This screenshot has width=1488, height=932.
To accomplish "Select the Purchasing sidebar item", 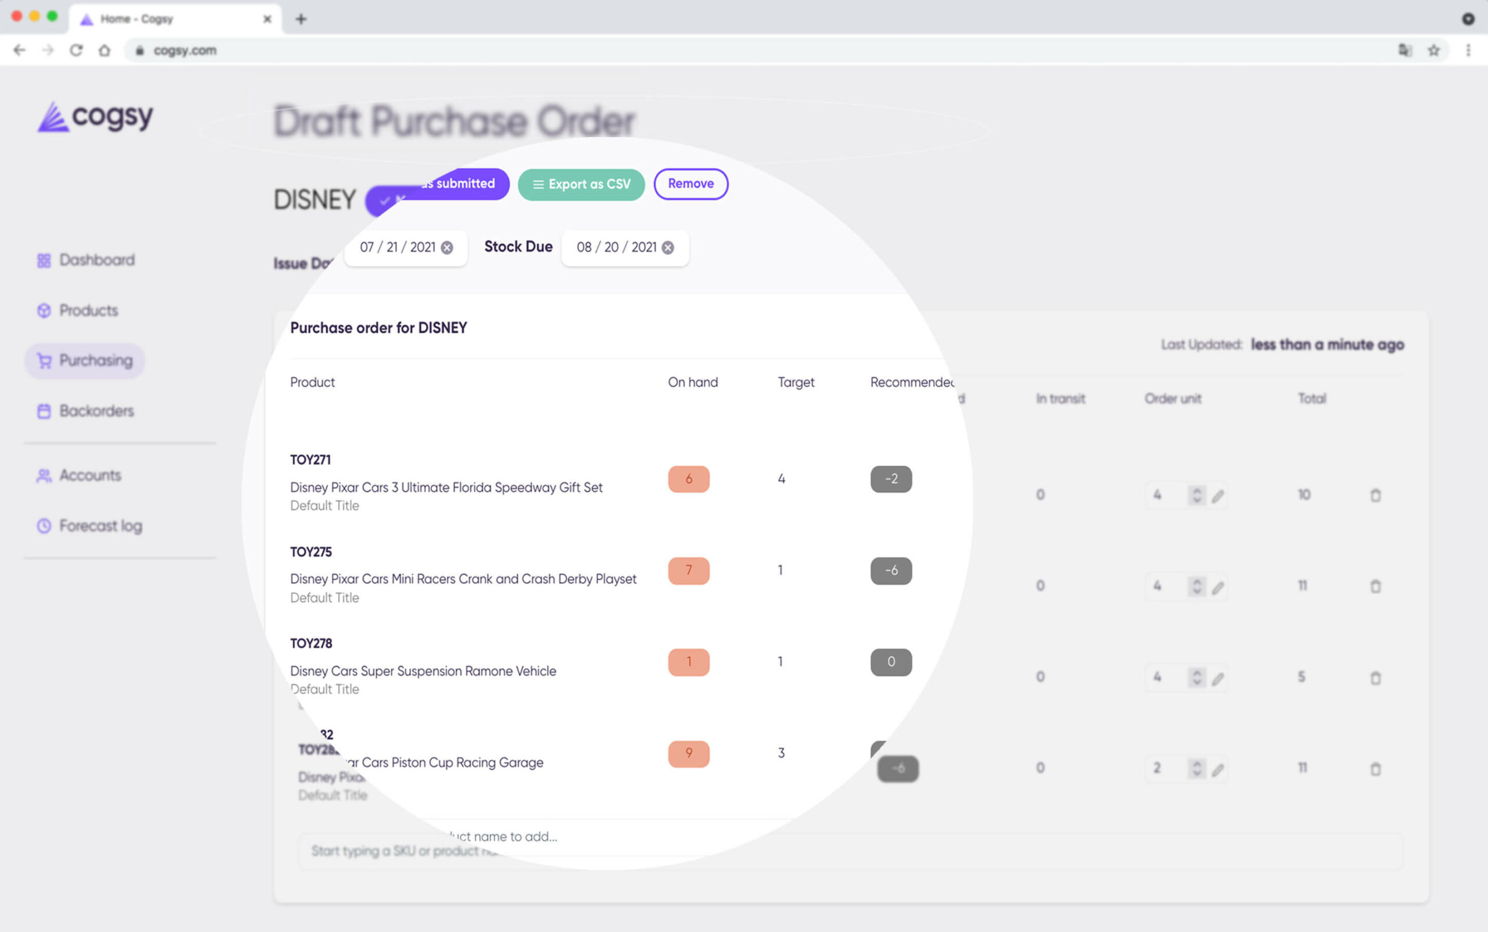I will pos(84,361).
